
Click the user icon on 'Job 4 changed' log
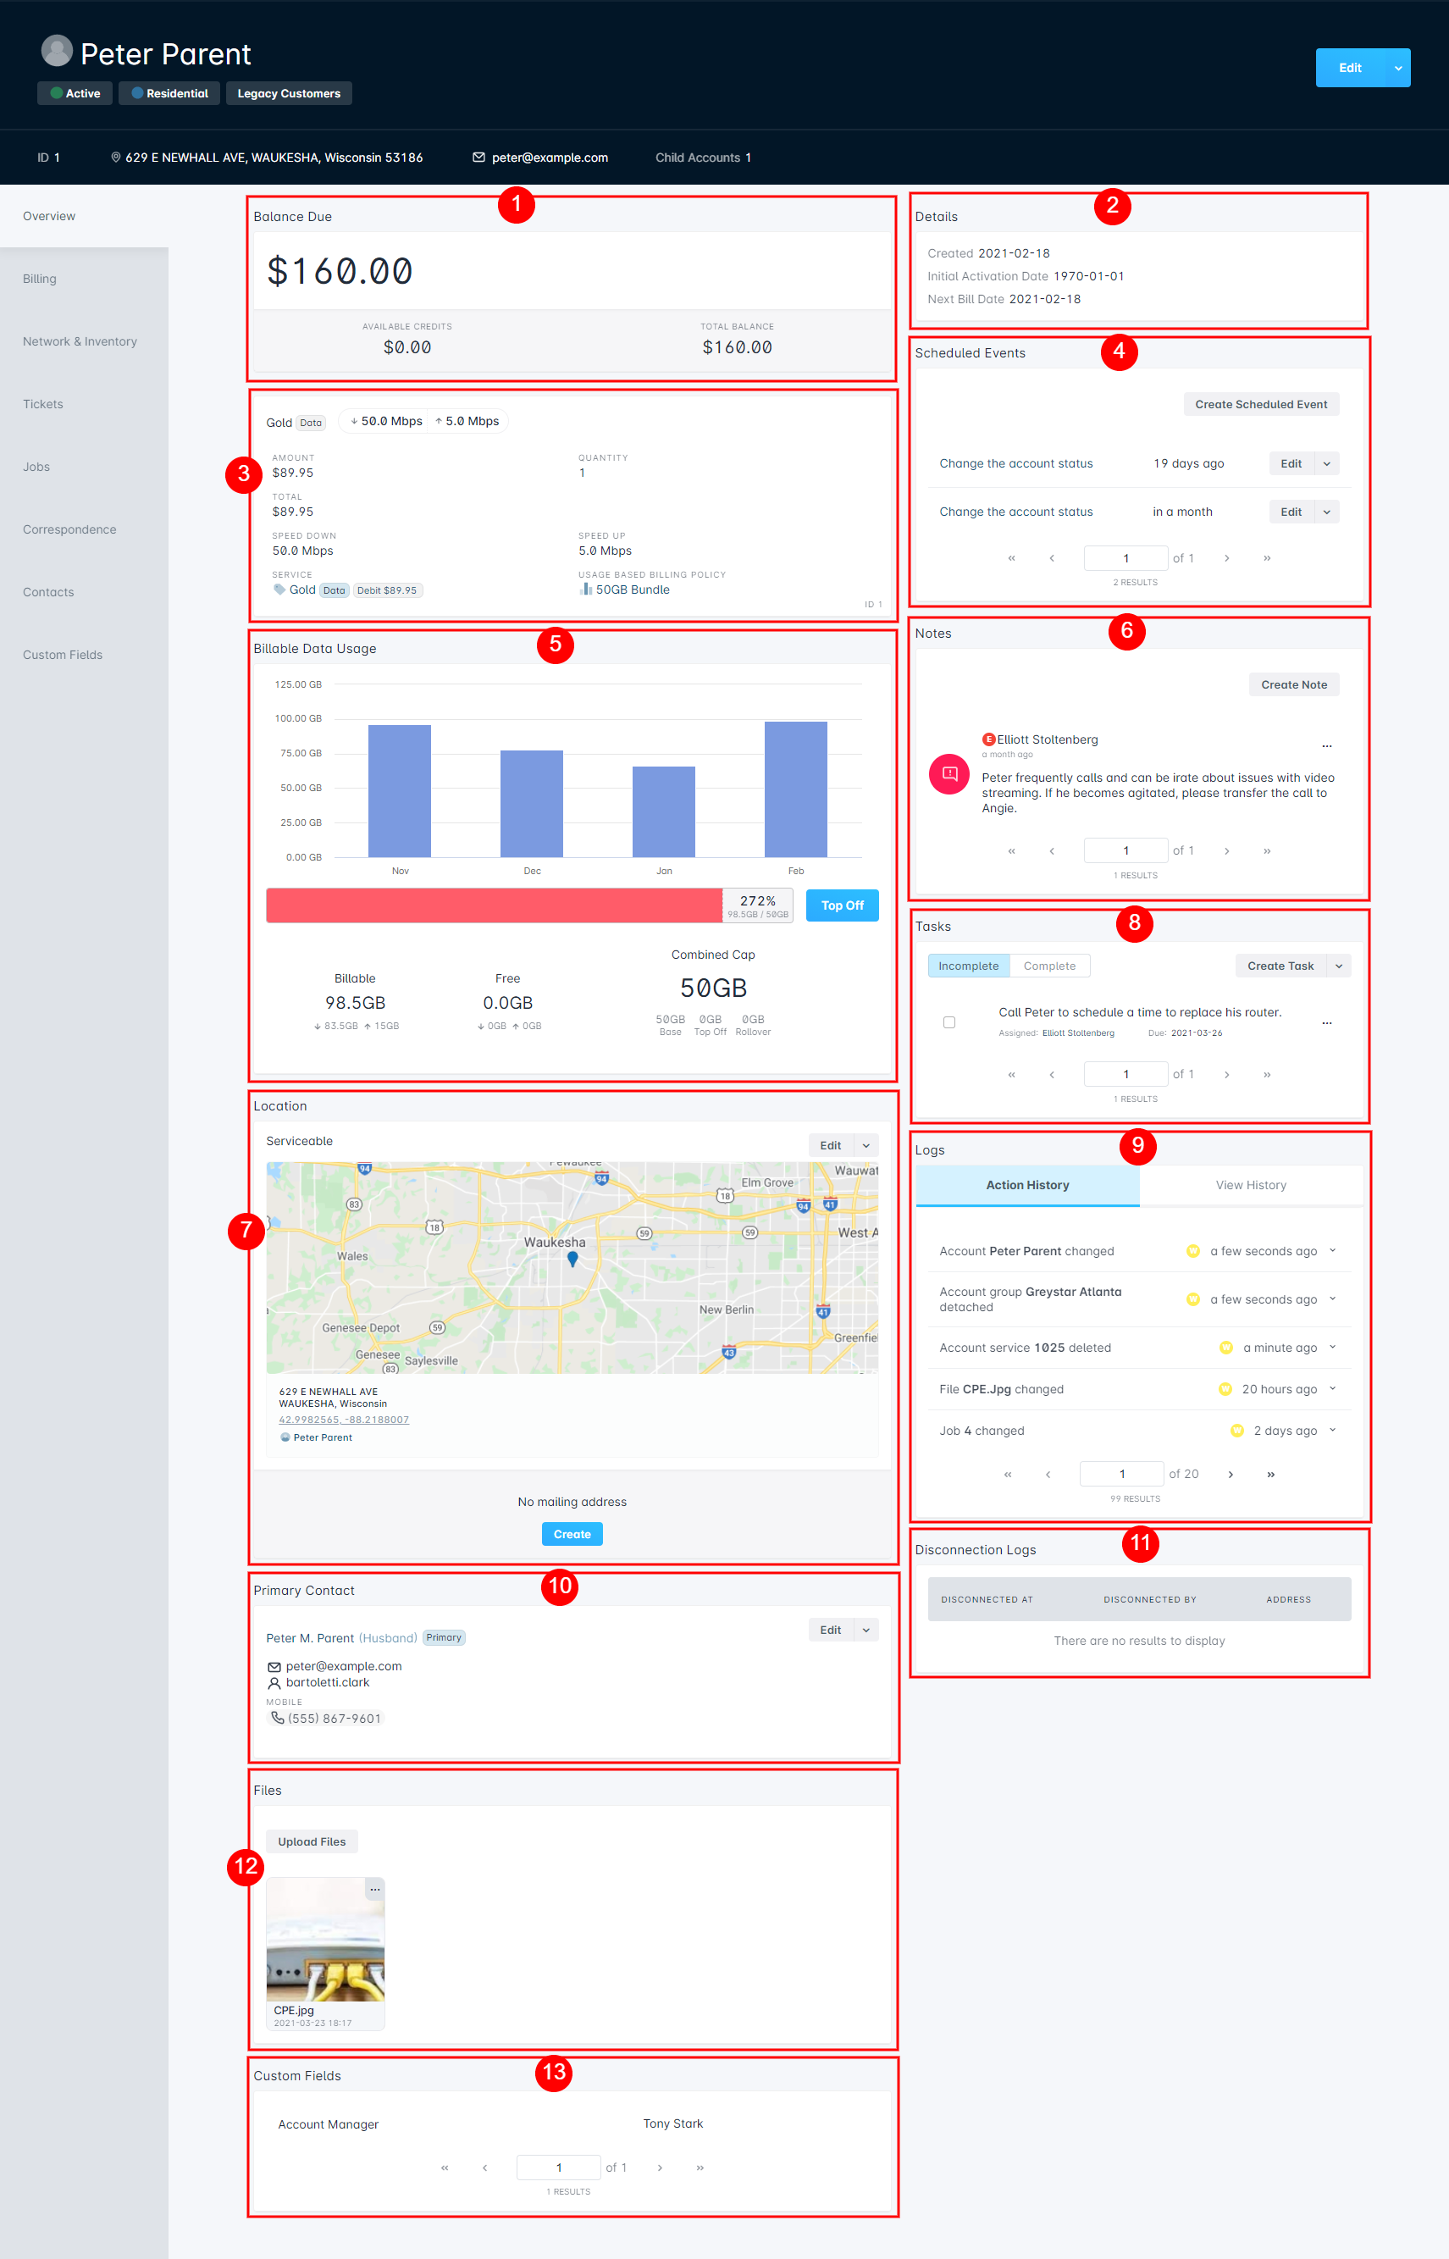pyautogui.click(x=1236, y=1430)
